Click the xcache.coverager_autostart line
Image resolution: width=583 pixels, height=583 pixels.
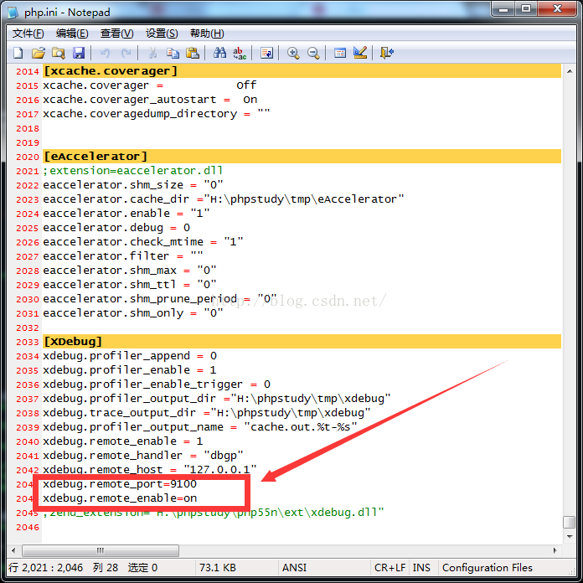[x=150, y=100]
